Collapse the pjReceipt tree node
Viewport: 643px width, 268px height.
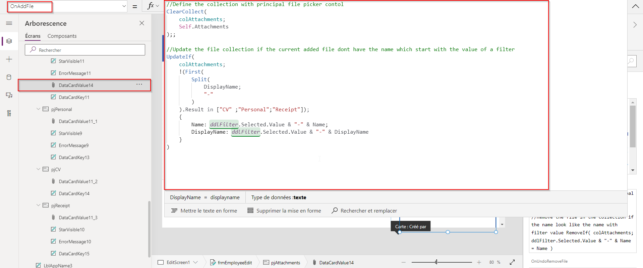(38, 205)
